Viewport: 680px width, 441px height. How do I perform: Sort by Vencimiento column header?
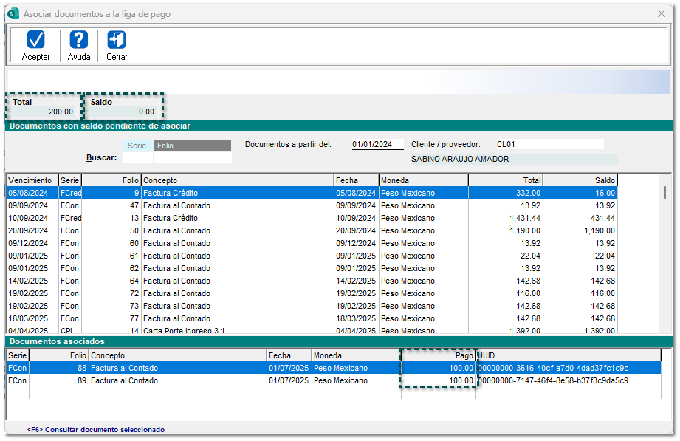(x=32, y=180)
